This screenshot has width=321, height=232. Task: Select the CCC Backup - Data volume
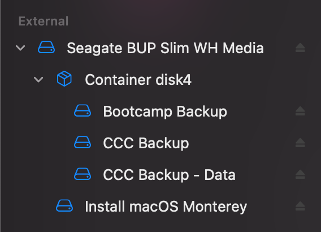click(170, 175)
